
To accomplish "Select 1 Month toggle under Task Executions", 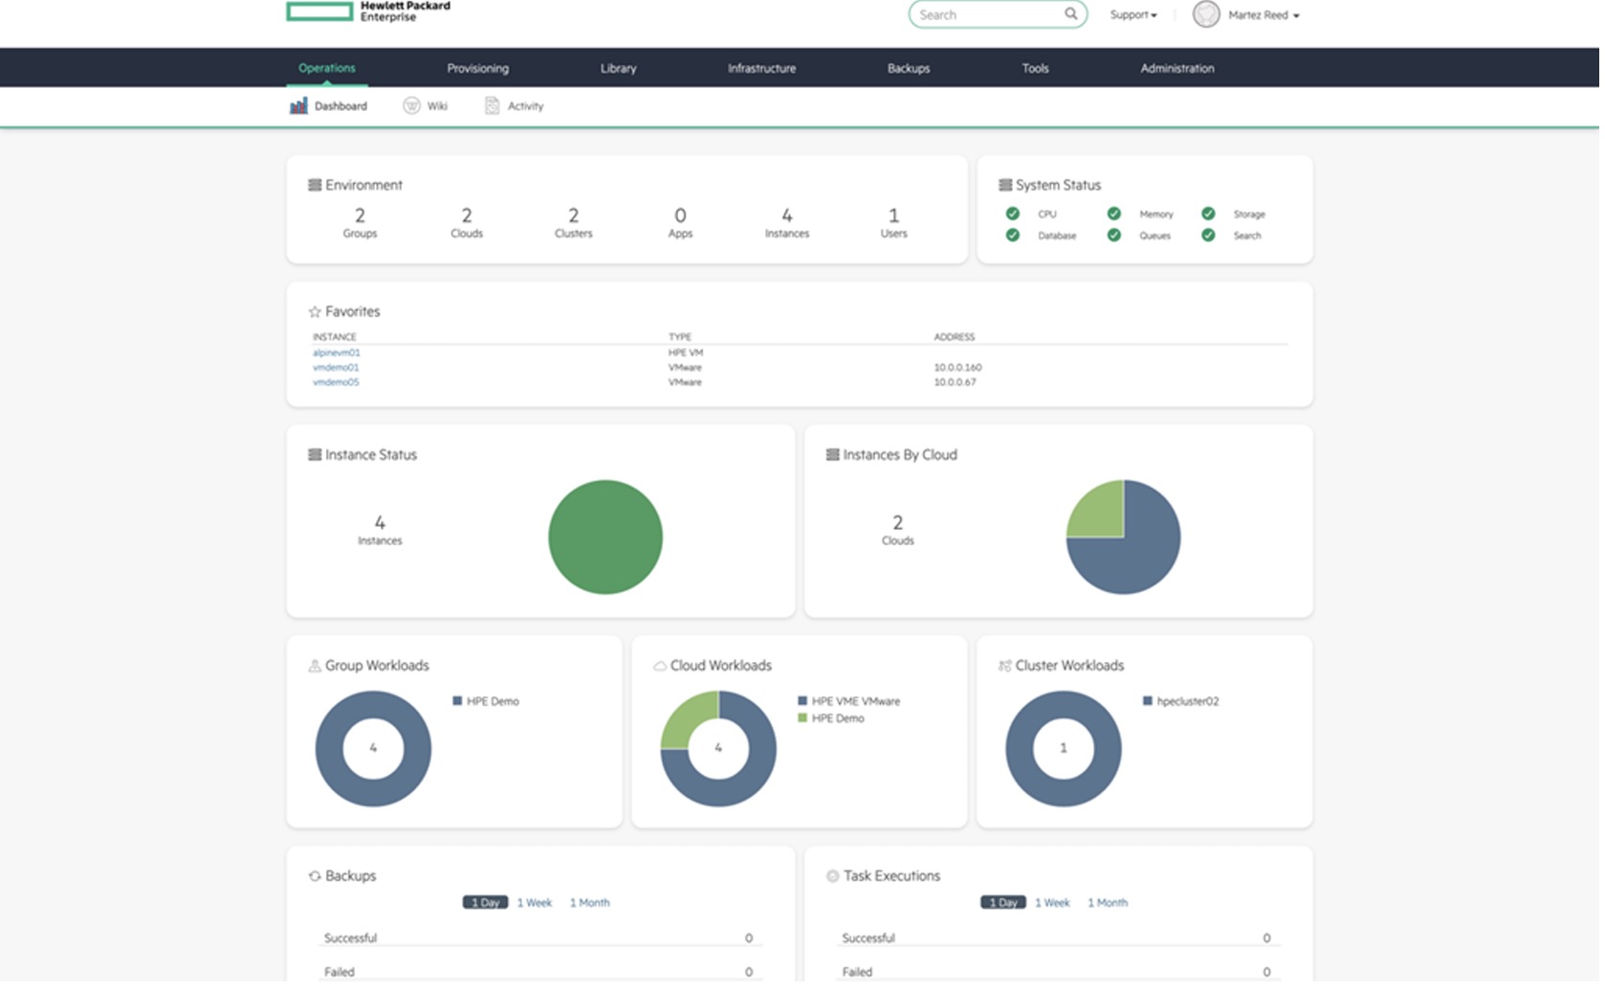I will click(x=1107, y=903).
